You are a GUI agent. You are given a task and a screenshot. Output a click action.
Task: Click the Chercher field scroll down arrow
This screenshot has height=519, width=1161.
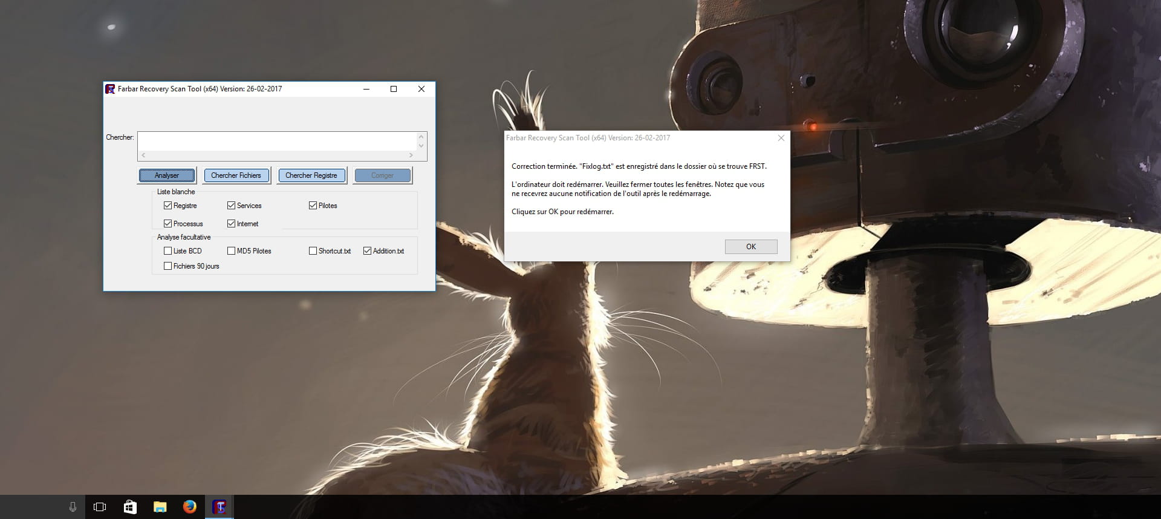coord(421,146)
